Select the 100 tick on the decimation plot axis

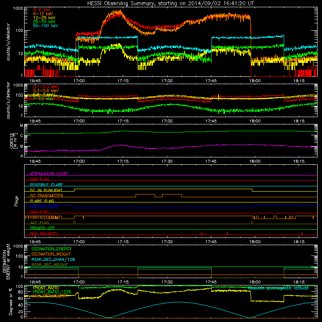[19, 256]
